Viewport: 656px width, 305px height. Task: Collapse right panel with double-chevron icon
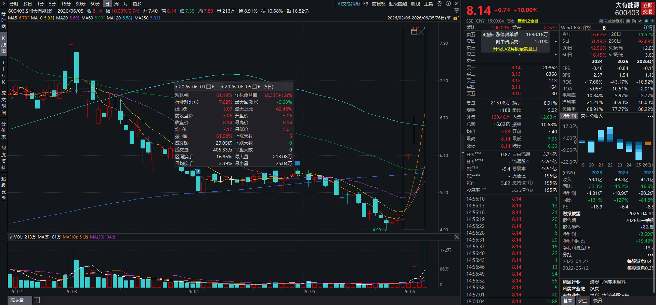click(457, 3)
